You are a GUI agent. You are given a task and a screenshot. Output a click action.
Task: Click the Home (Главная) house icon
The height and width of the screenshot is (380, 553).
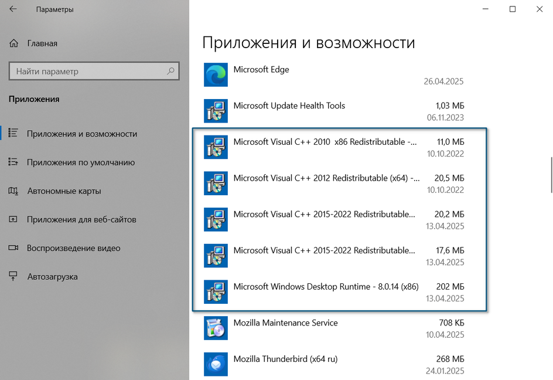(x=13, y=43)
